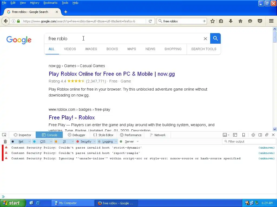Go to home page icon
This screenshot has height=207, width=277.
pyautogui.click(x=240, y=21)
